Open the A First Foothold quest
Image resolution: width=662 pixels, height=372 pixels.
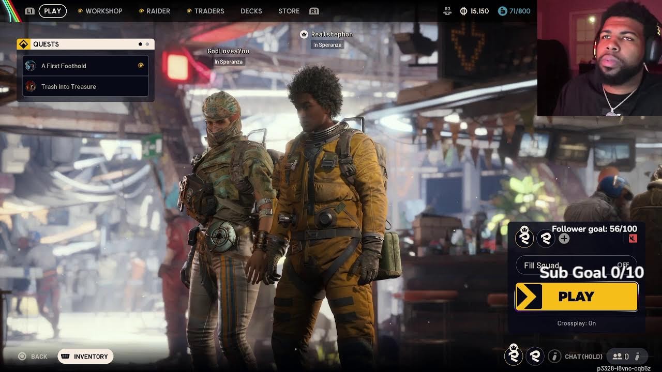pyautogui.click(x=85, y=66)
